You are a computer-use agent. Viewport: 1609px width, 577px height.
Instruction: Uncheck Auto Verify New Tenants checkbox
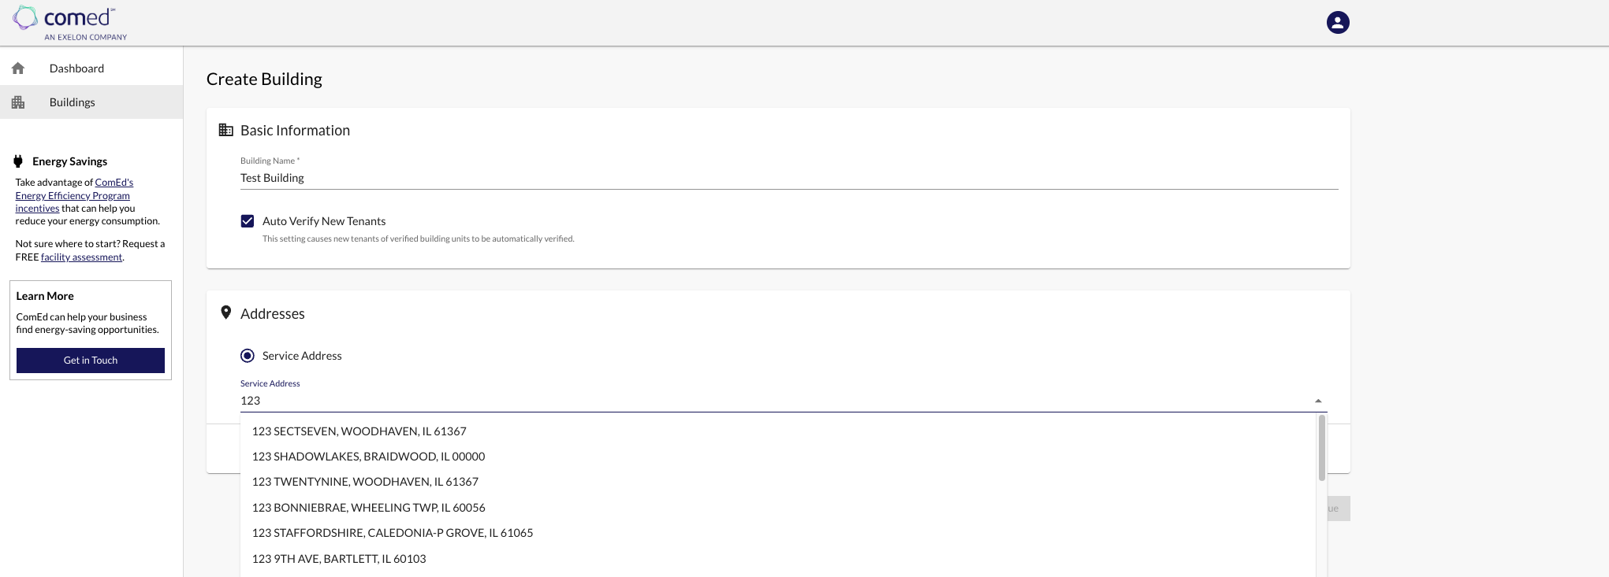click(x=248, y=221)
